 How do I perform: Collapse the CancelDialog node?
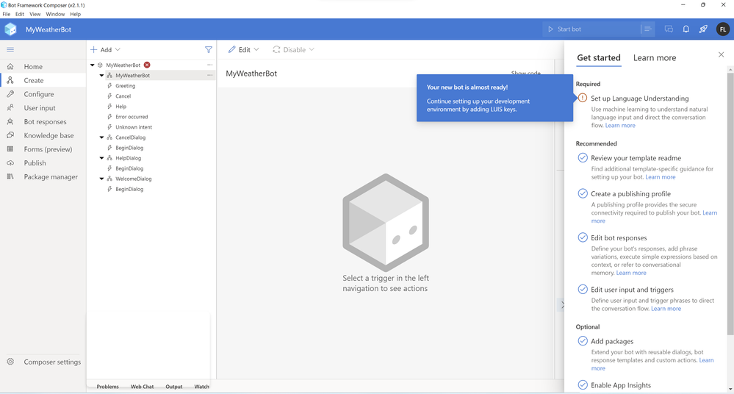click(101, 137)
